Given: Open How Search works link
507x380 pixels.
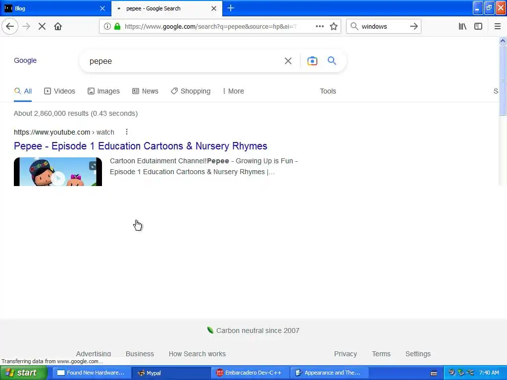Looking at the screenshot, I should point(197,354).
